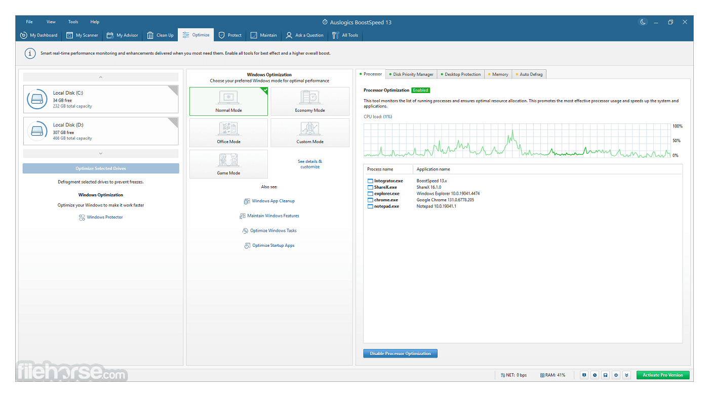
Task: Click the down chevron below the drive list
Action: click(x=101, y=153)
